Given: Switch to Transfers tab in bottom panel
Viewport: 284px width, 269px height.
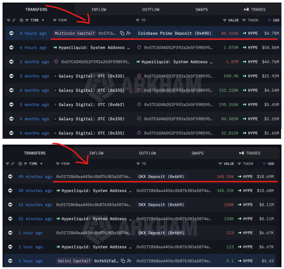Looking at the screenshot, I should [x=35, y=153].
